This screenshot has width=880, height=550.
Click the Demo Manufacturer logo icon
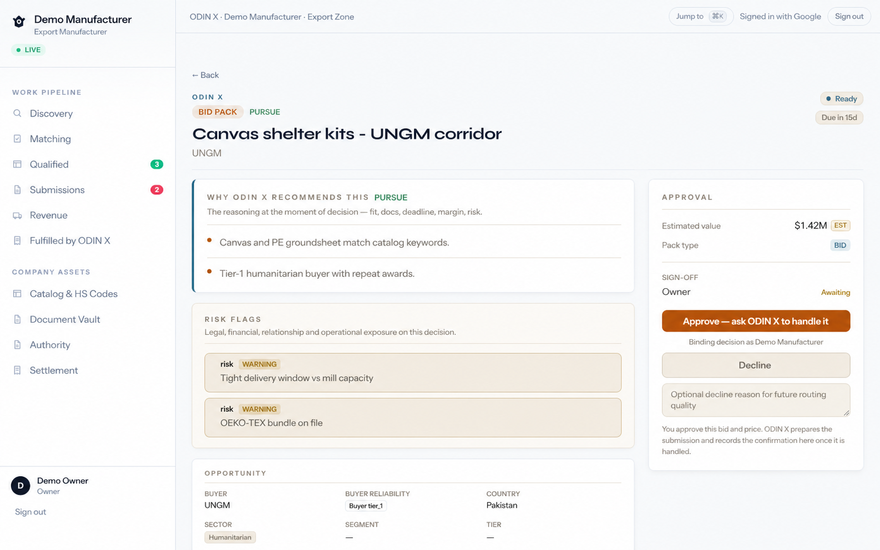pyautogui.click(x=19, y=22)
